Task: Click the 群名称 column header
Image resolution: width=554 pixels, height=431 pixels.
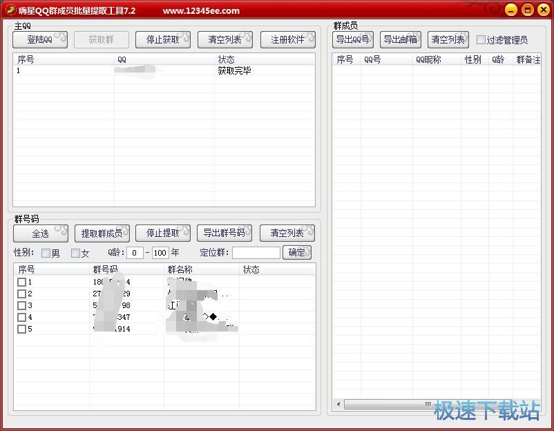Action: [202, 269]
